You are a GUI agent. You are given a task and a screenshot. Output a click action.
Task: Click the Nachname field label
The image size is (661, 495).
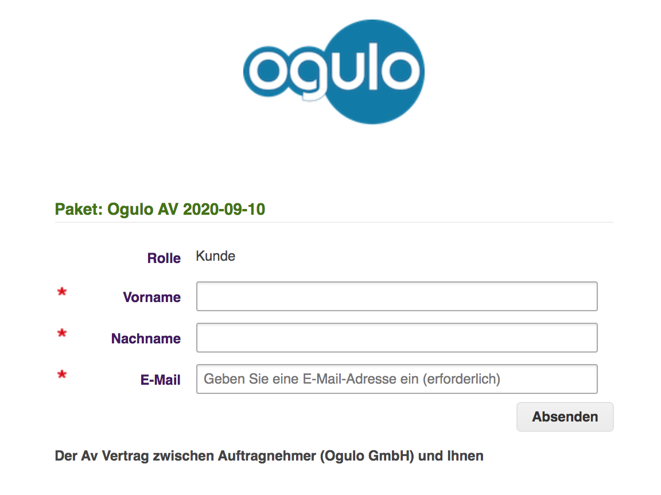[146, 338]
